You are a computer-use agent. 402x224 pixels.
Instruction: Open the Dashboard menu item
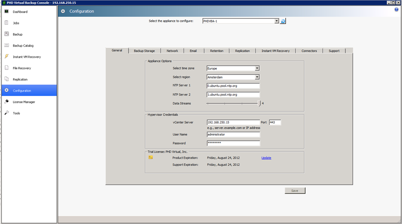point(29,11)
